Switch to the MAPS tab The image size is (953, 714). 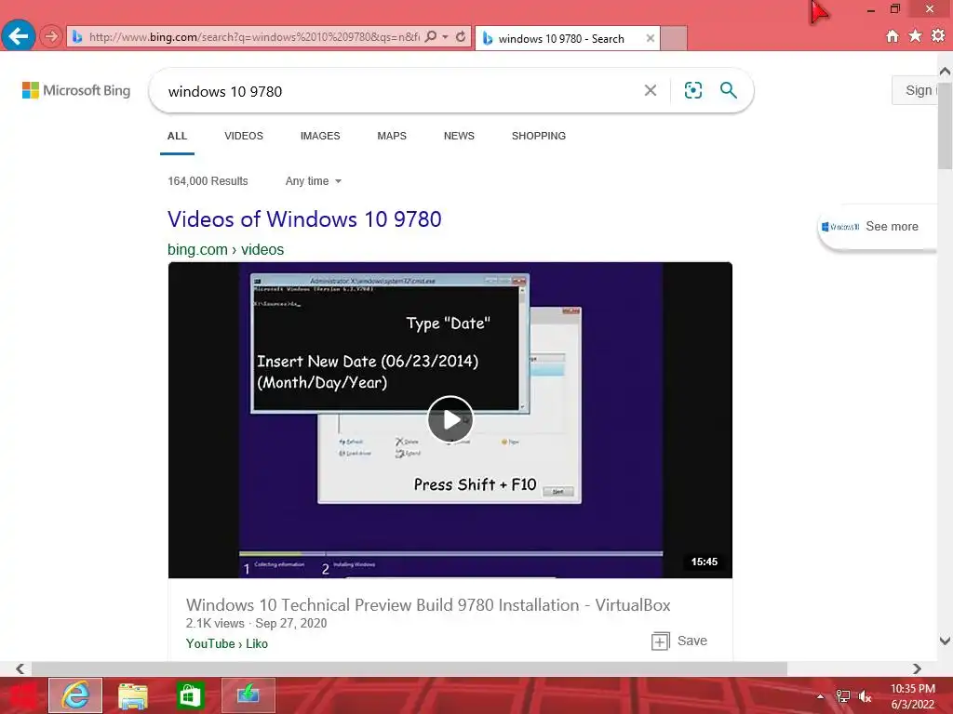[392, 136]
